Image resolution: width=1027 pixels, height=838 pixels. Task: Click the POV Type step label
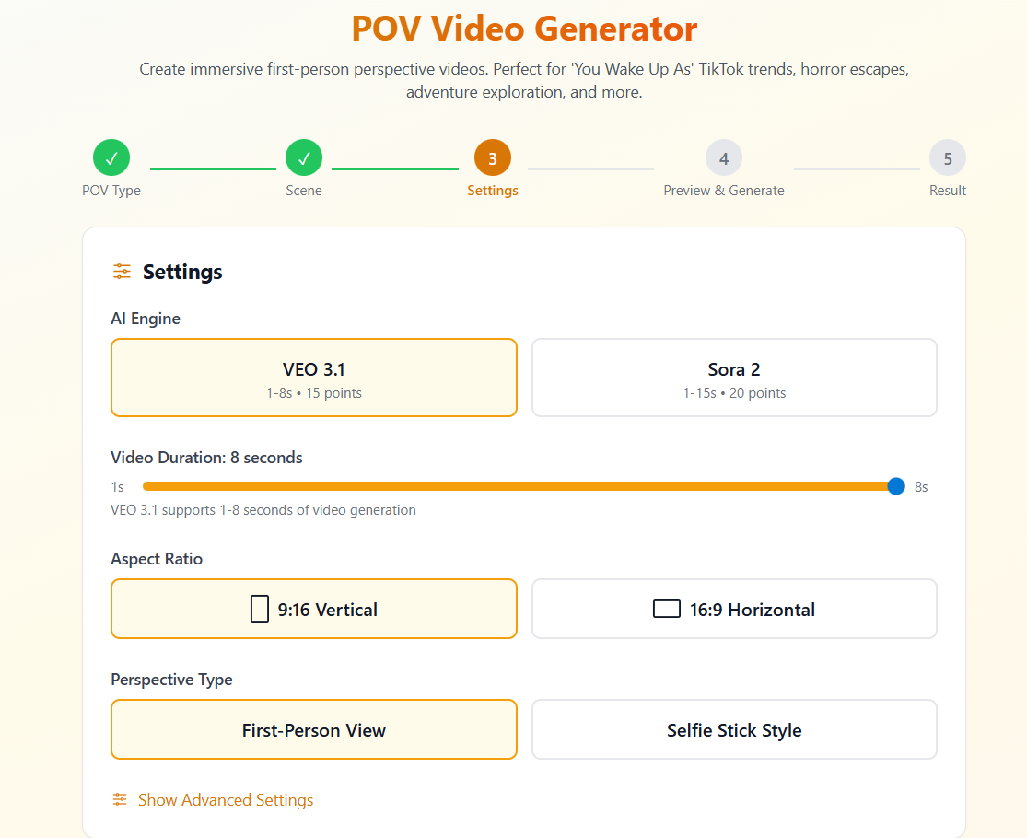[111, 191]
